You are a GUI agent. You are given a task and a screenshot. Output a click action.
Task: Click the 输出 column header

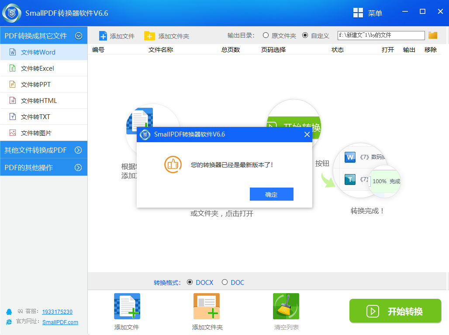click(409, 49)
